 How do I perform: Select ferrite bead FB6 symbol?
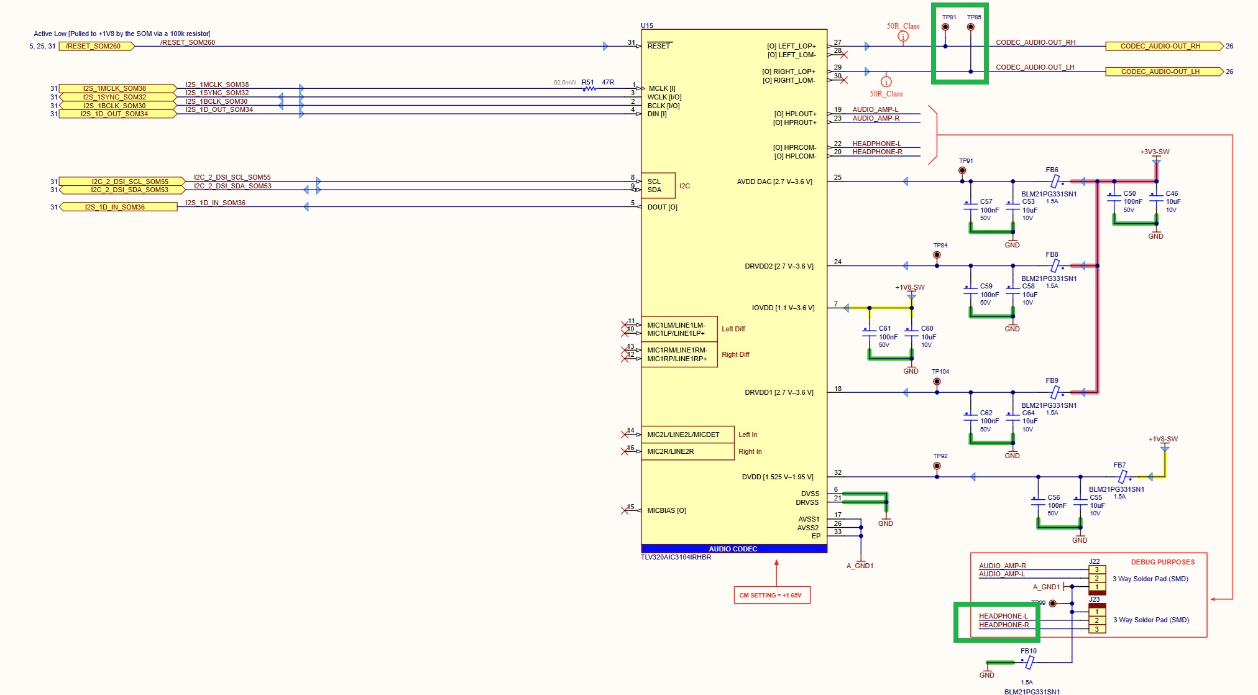(x=1055, y=182)
